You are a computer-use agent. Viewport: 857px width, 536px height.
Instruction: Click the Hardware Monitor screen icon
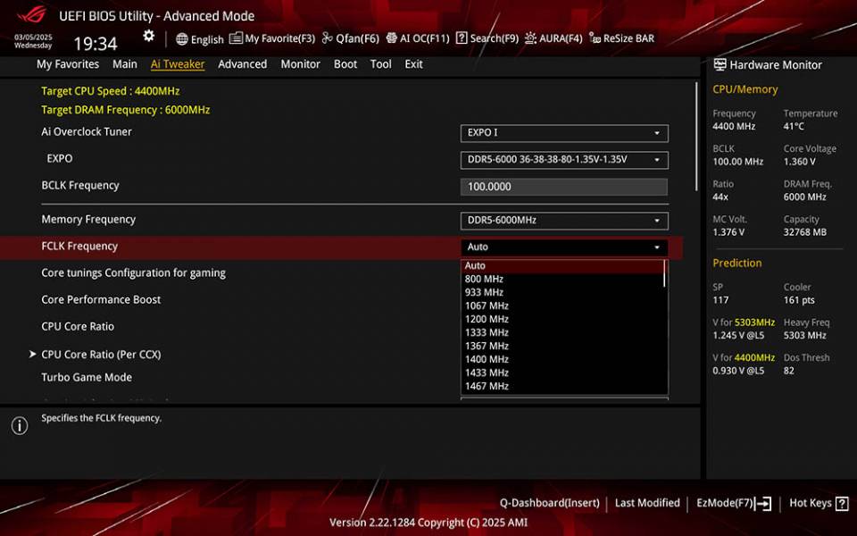tap(720, 64)
